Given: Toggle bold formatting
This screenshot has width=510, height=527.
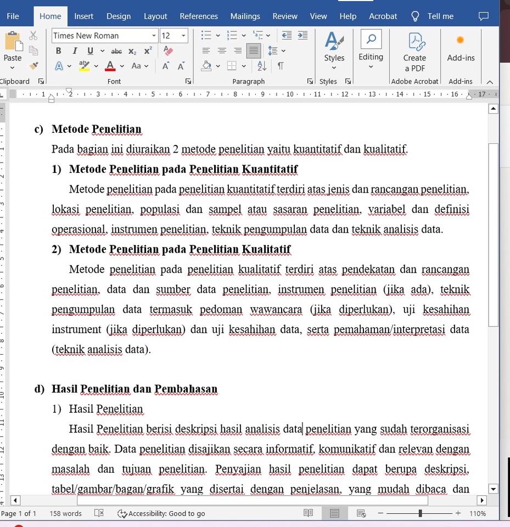Looking at the screenshot, I should 59,51.
